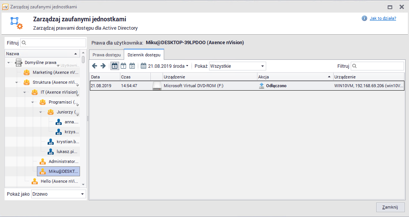
Task: Click the DVD-ROM drive icon in log row
Action: click(x=157, y=86)
